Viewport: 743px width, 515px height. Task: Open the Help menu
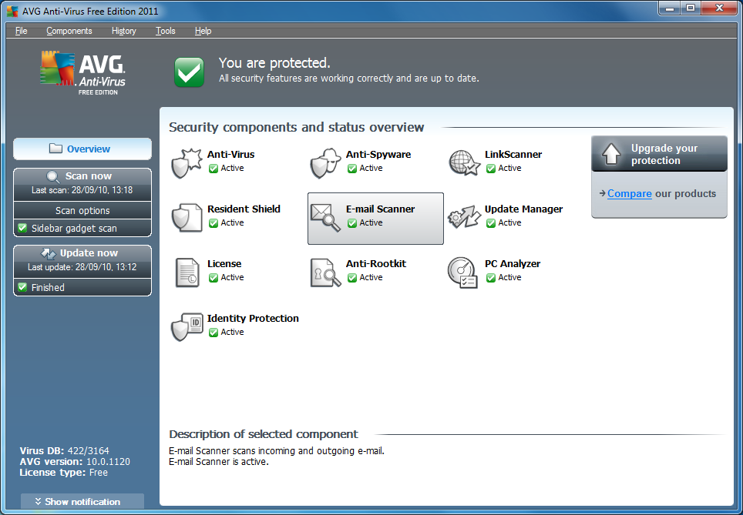click(203, 31)
